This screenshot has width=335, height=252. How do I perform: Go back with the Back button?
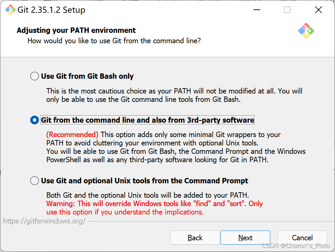pos(195,238)
